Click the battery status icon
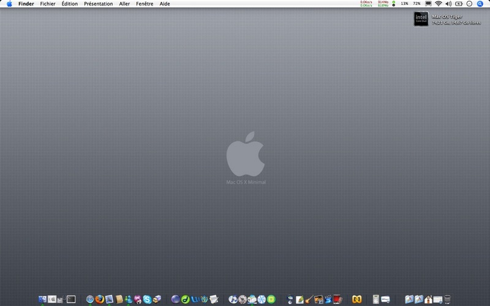The height and width of the screenshot is (306, 490). click(459, 4)
